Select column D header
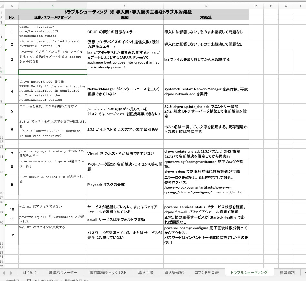 click(x=206, y=6)
